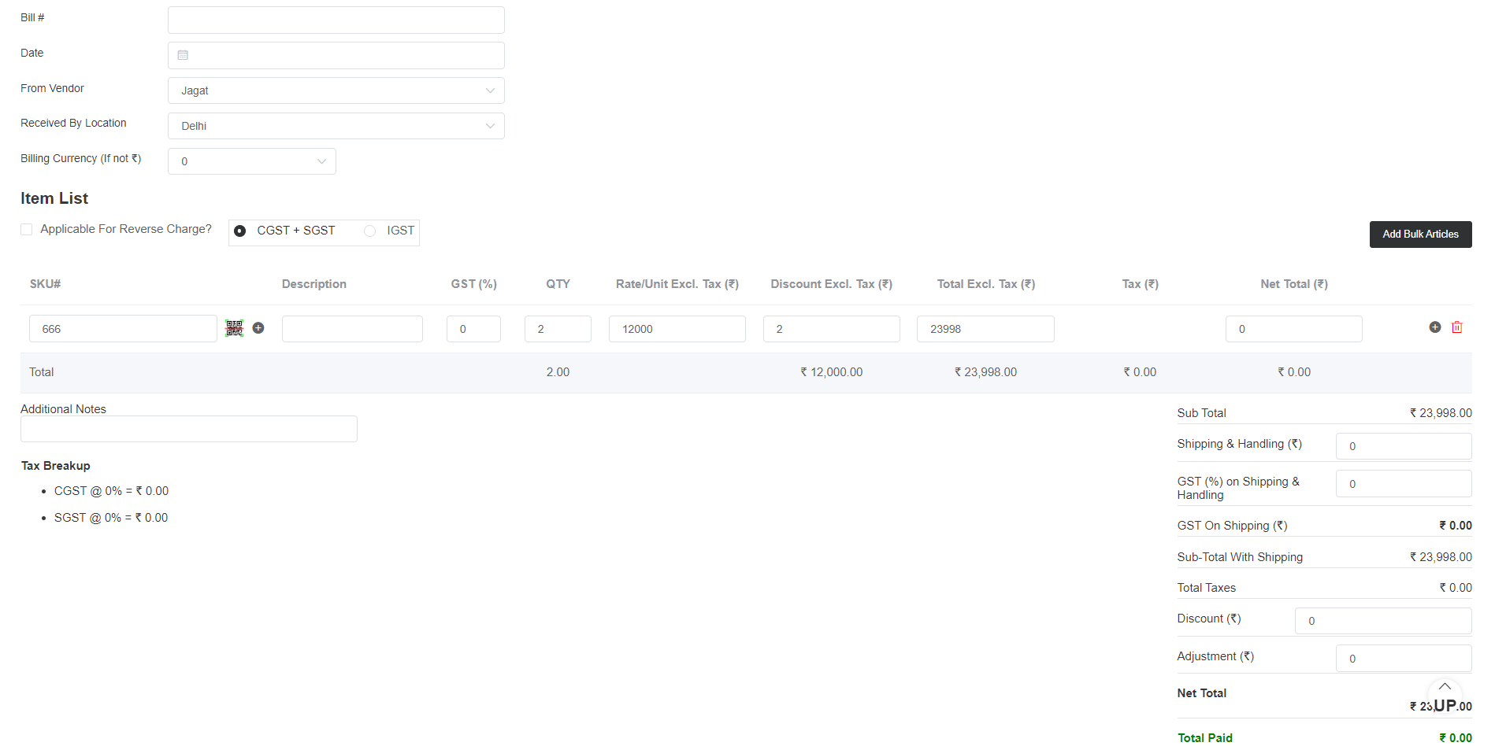Click the plus icon next to the barcode scanner
Screen dimensions: 1495x746
click(258, 327)
